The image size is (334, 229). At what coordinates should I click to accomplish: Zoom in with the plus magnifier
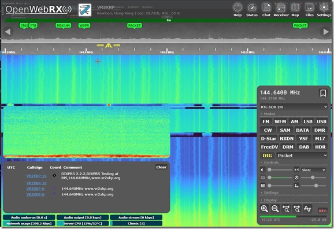(x=264, y=209)
